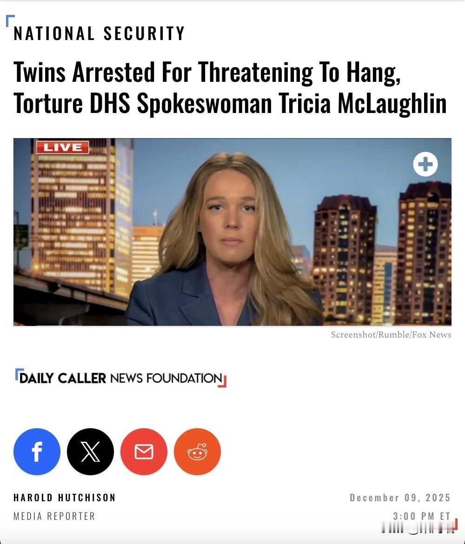View author Harold Hutchison's profile

tap(65, 498)
